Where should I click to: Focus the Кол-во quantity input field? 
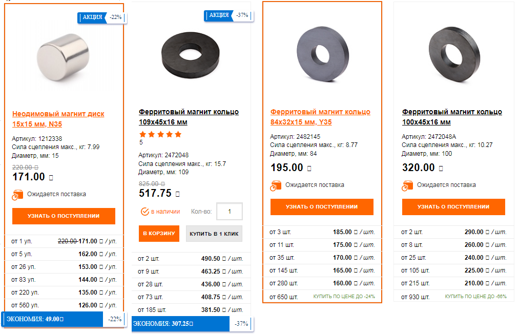(230, 211)
